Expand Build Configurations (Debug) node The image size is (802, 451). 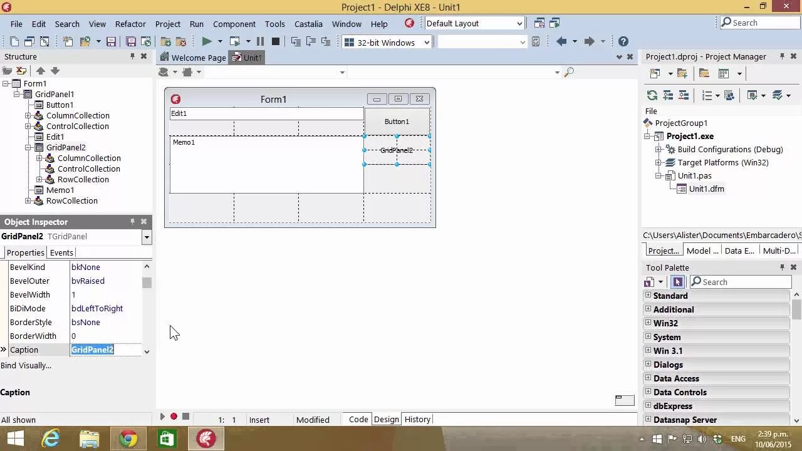point(659,149)
